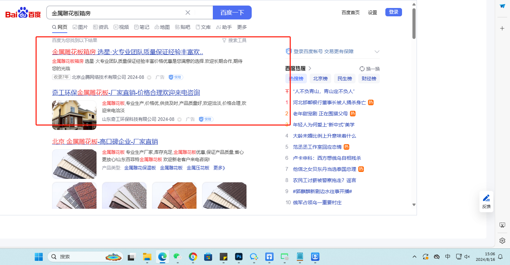Open Photoshop from the taskbar
Viewport: 510px width, 265px height.
(239, 257)
